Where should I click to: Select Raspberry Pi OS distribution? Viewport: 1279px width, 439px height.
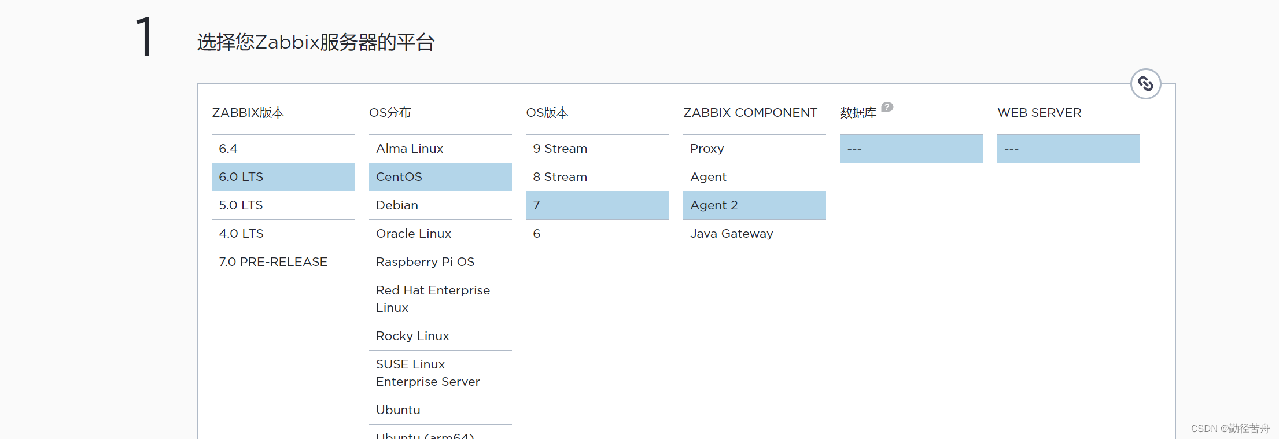[440, 262]
